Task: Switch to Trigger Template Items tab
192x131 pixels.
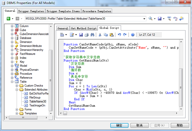Action: (63, 11)
